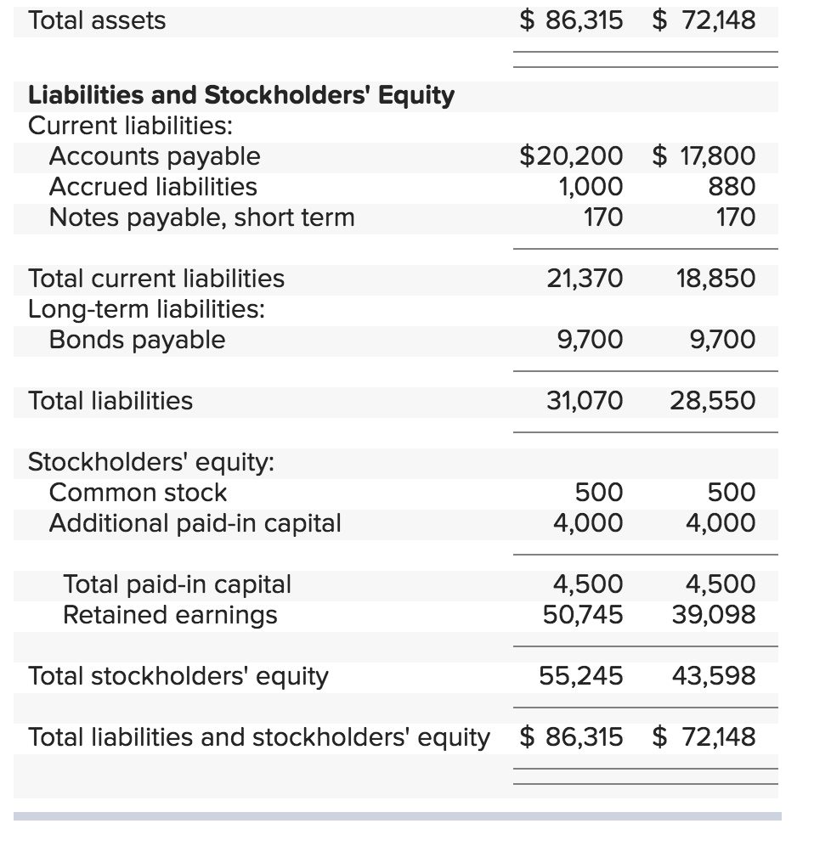Click the Total assets row label
The height and width of the screenshot is (846, 814).
pos(97,20)
